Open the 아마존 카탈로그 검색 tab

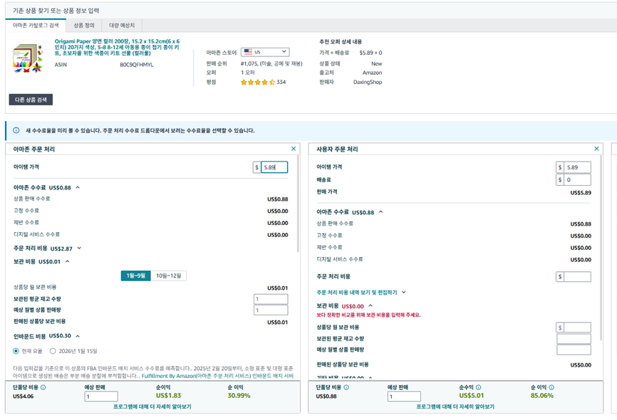[36, 25]
